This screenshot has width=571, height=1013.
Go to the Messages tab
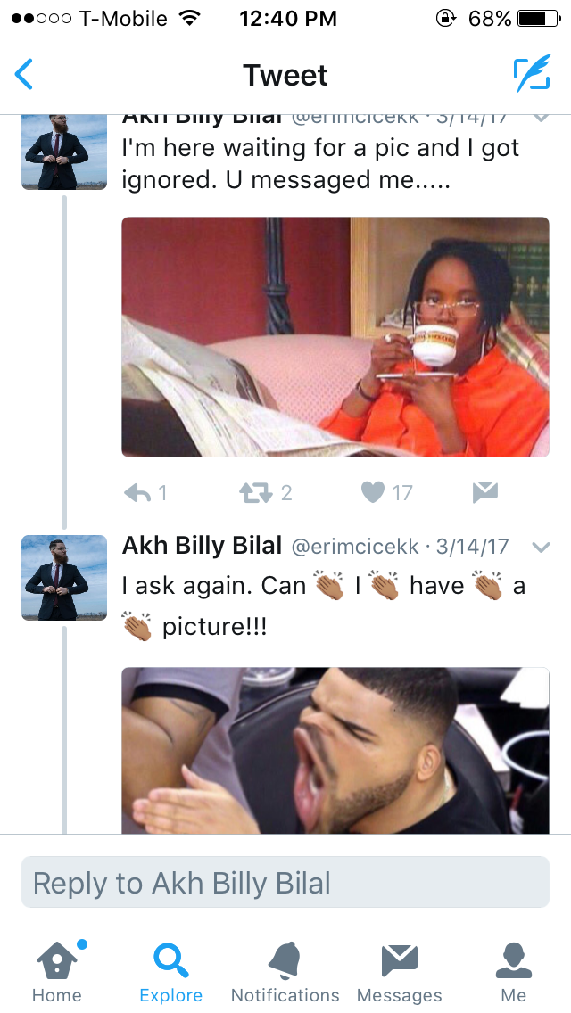point(399,972)
